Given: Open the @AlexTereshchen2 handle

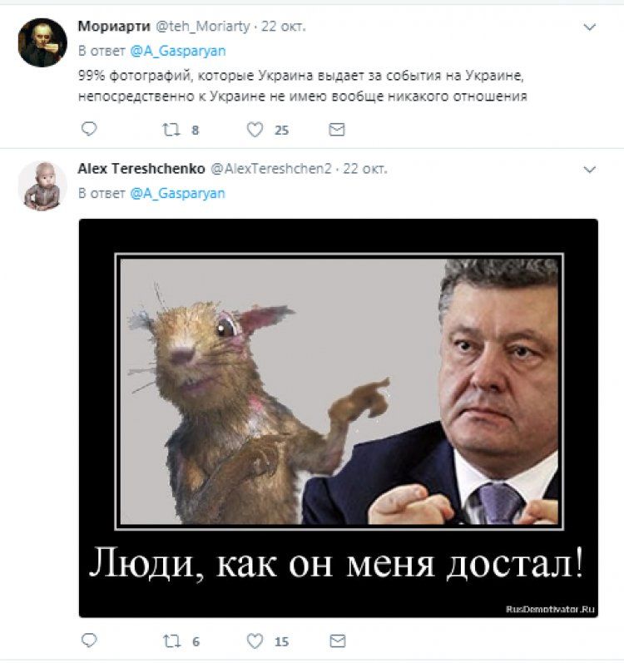Looking at the screenshot, I should tap(271, 169).
